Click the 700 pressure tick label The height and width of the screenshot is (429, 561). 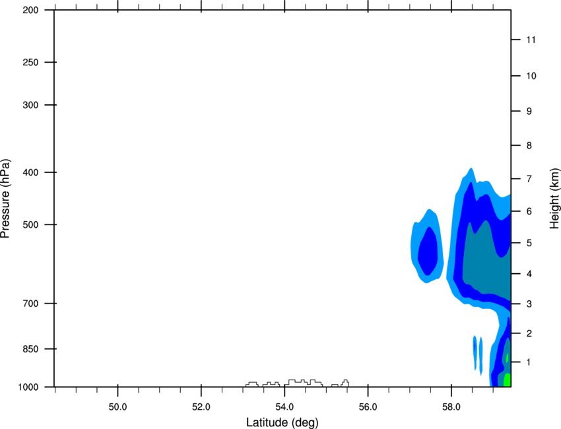pyautogui.click(x=30, y=304)
